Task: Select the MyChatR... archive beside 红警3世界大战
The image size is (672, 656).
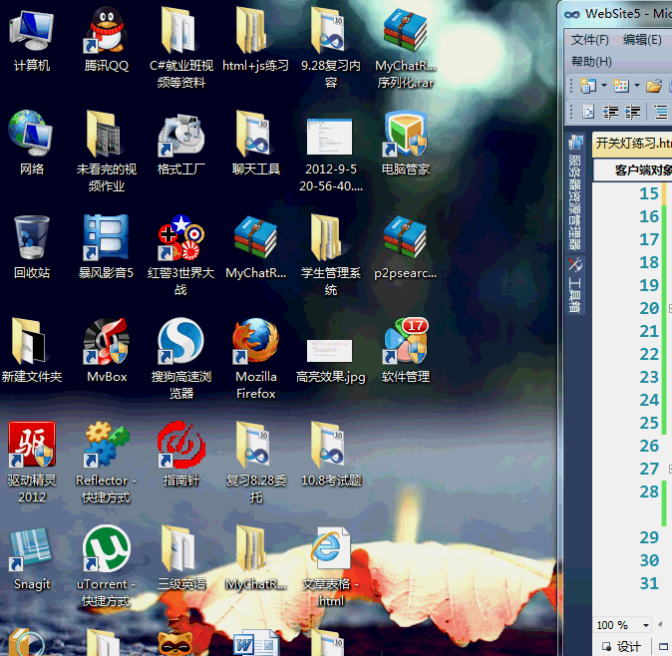Action: [255, 247]
